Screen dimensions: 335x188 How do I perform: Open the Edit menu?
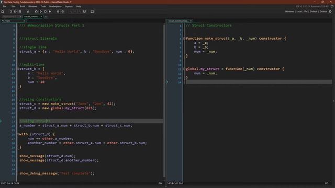[x=13, y=6]
